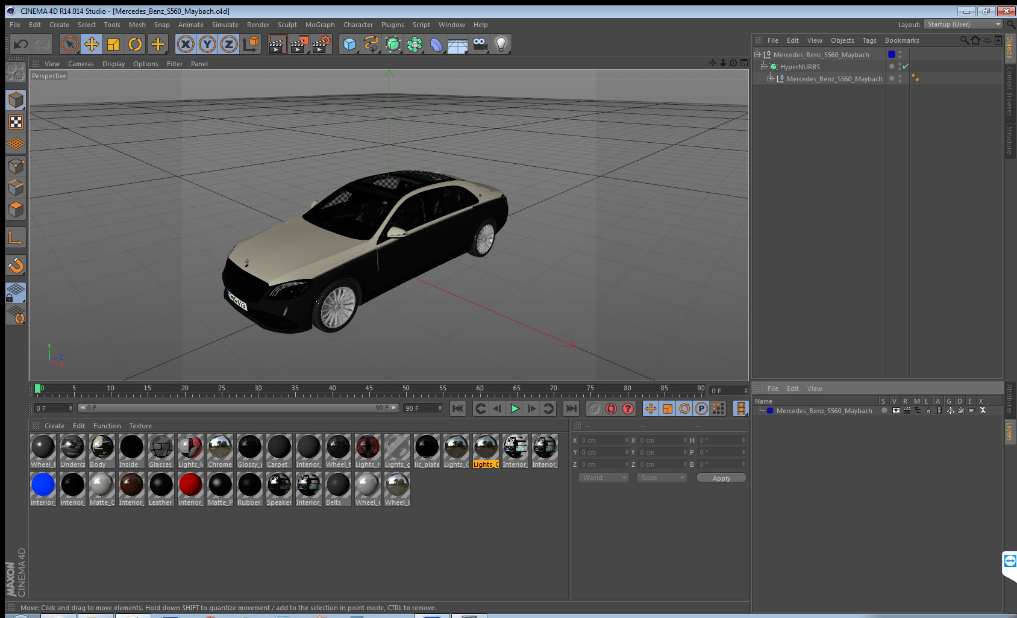Toggle HyperNURBS enable green checkmark

906,66
